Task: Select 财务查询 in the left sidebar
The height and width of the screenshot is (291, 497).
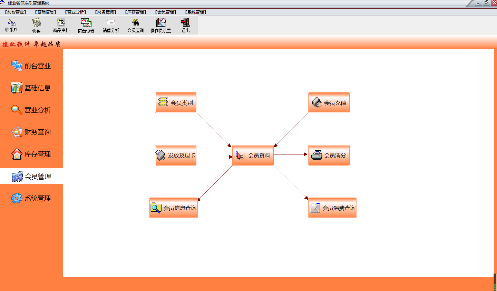Action: 31,132
